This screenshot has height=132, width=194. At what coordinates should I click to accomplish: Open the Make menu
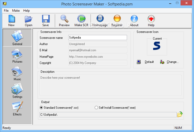(x=16, y=11)
